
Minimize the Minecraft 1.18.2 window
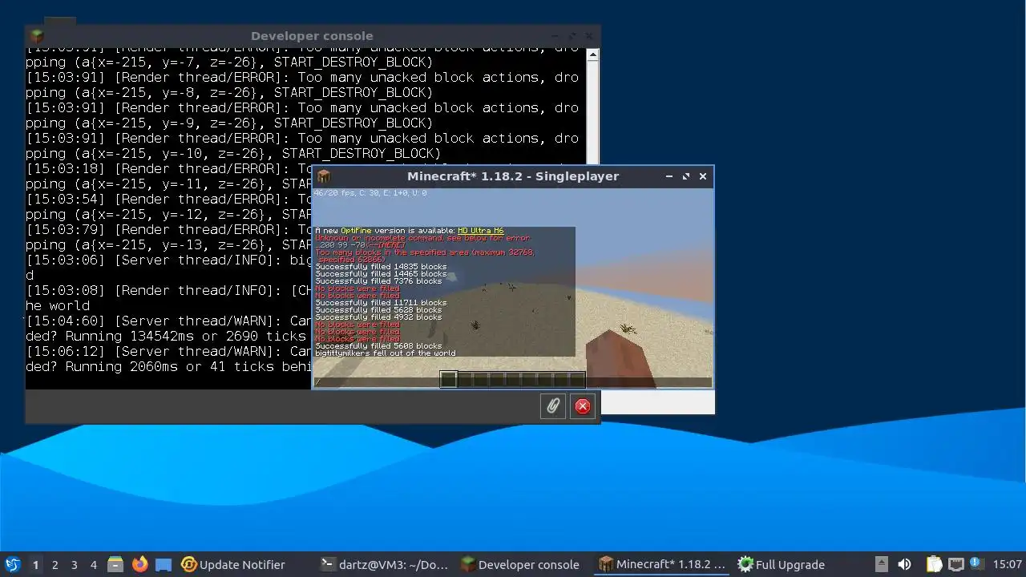669,176
